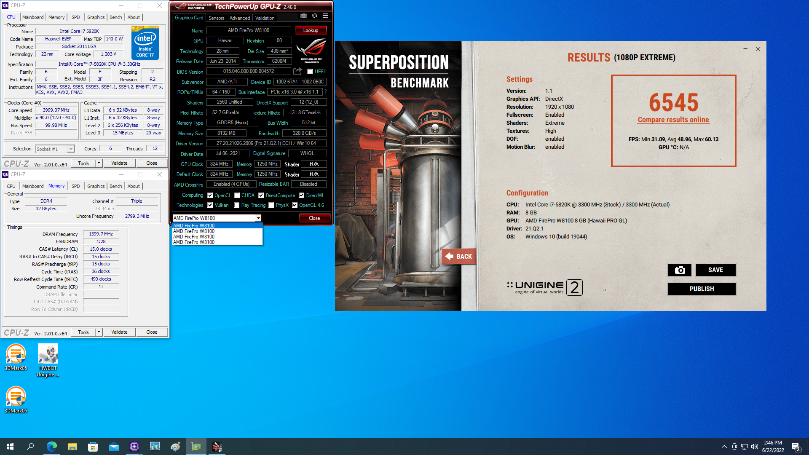Click the volume speaker tray icon

pos(754,447)
